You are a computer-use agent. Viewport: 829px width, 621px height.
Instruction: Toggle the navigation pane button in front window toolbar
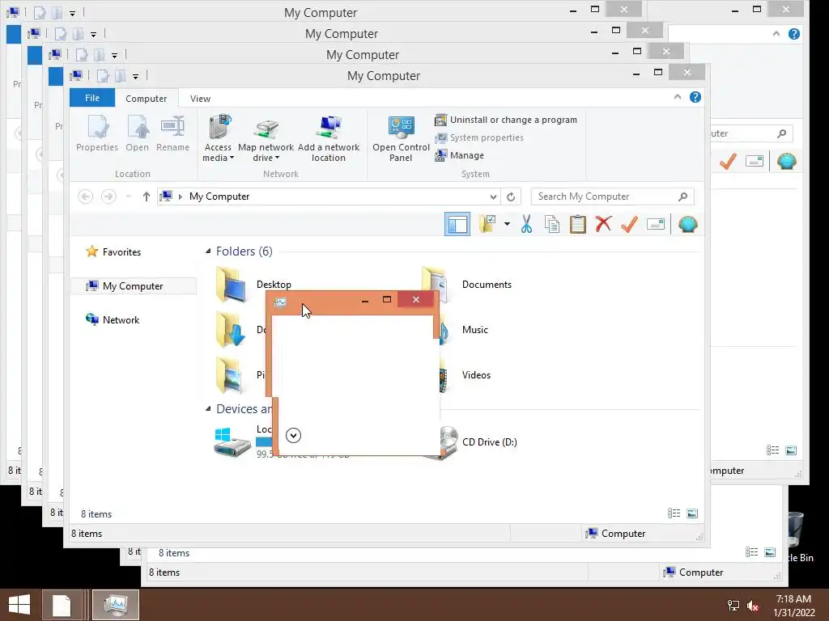point(457,225)
